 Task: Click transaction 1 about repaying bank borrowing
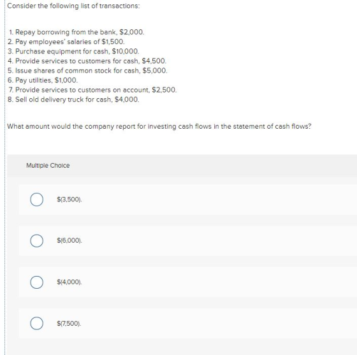point(76,32)
